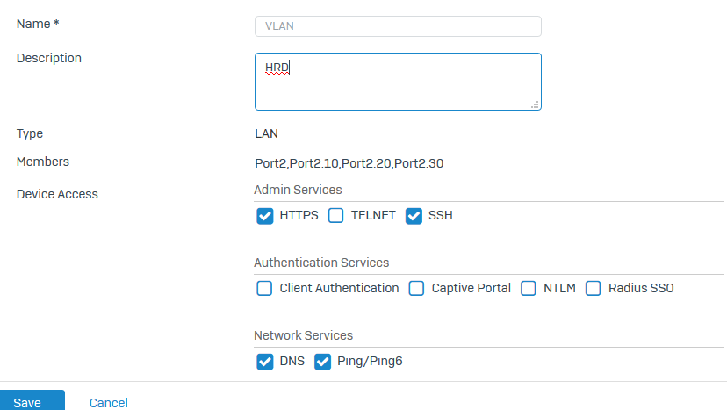Click the Device Access label

coord(57,194)
